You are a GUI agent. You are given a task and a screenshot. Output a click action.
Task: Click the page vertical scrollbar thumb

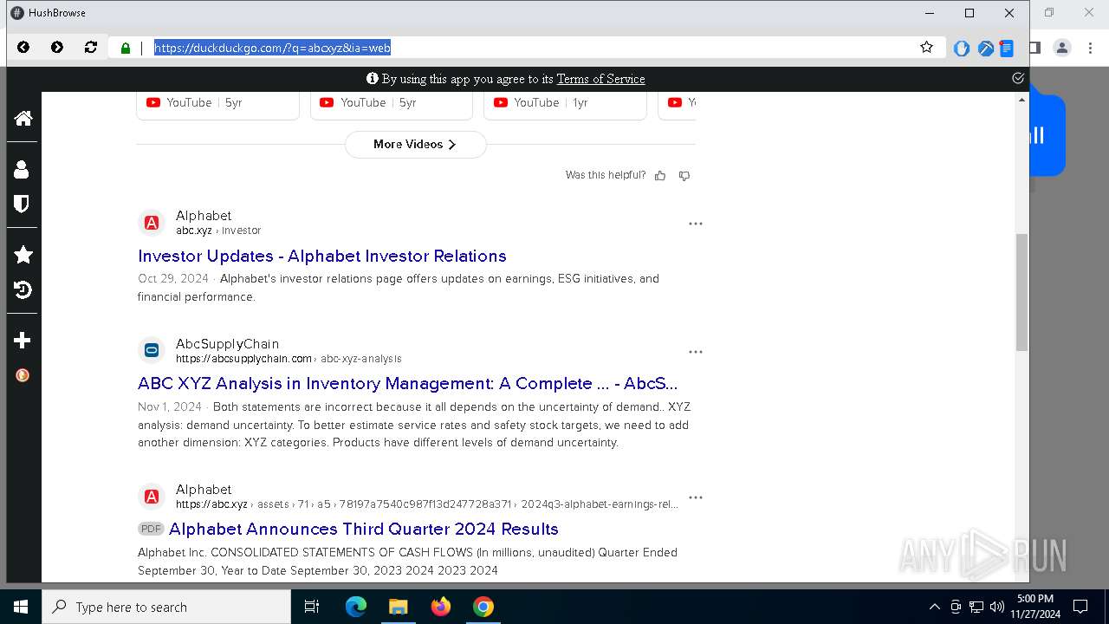coord(1021,292)
